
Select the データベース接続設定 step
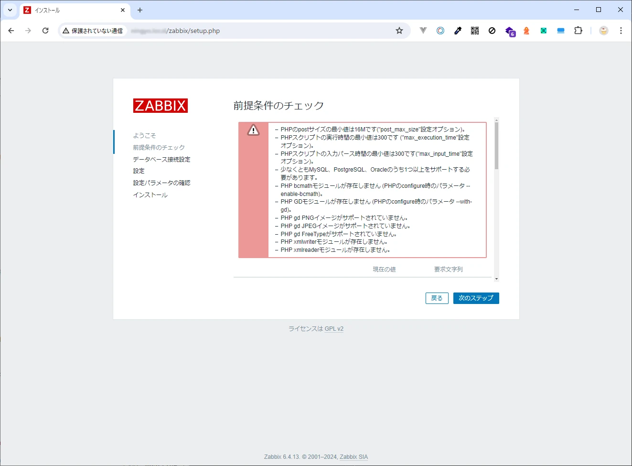[x=161, y=160]
